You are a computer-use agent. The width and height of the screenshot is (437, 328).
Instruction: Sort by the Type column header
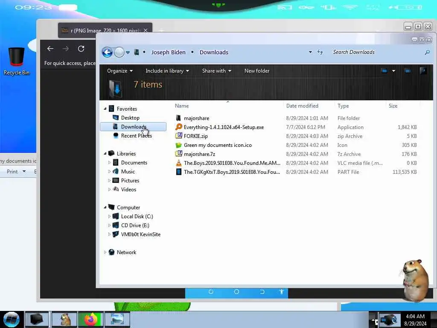343,106
